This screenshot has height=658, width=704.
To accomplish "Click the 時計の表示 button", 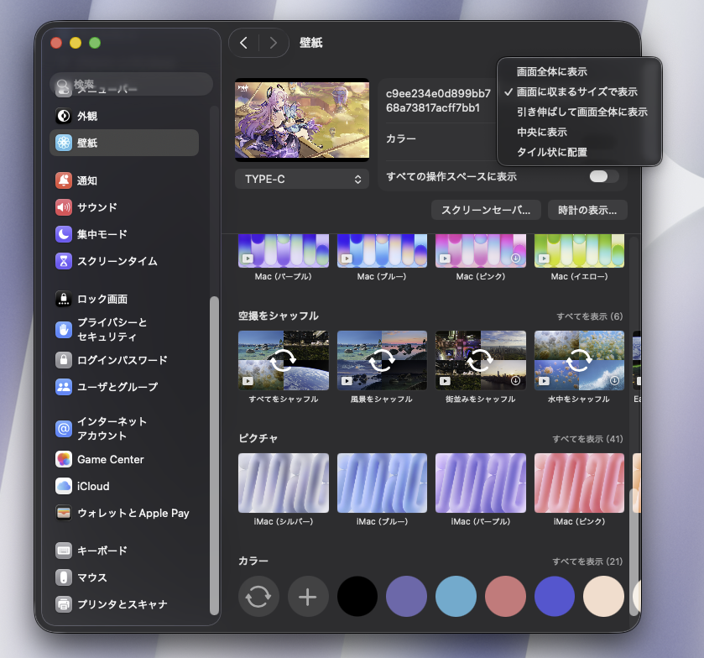I will coord(587,210).
